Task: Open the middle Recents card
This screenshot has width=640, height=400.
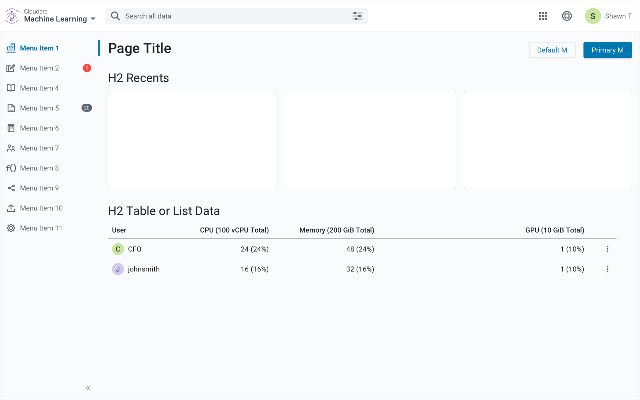Action: coord(370,140)
